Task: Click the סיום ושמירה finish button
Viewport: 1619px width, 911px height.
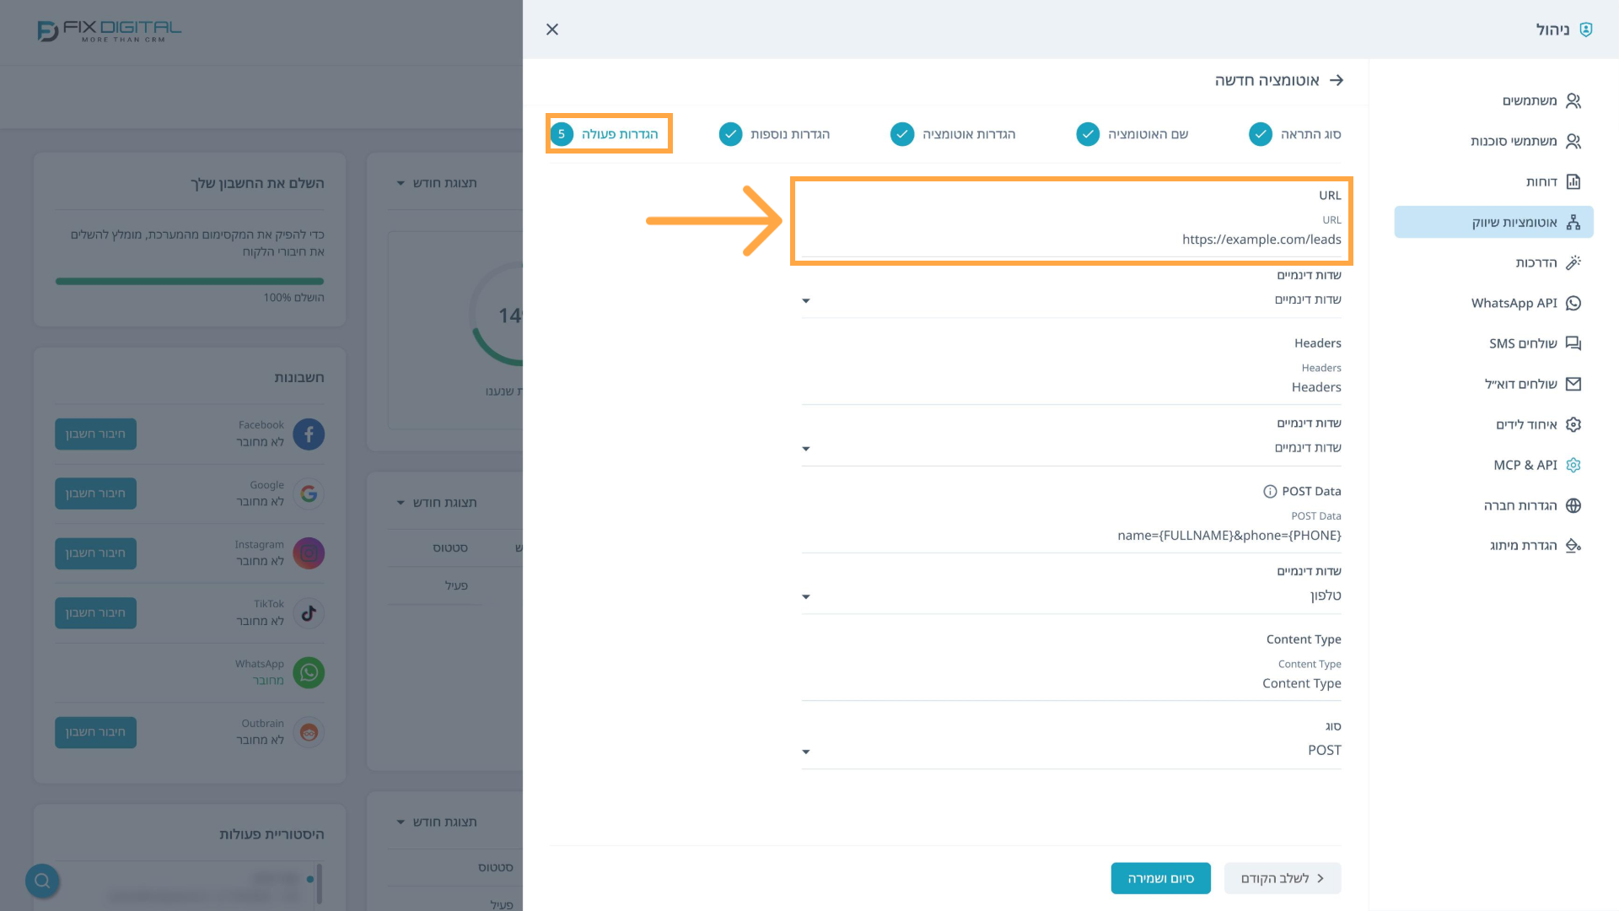Action: pos(1160,879)
